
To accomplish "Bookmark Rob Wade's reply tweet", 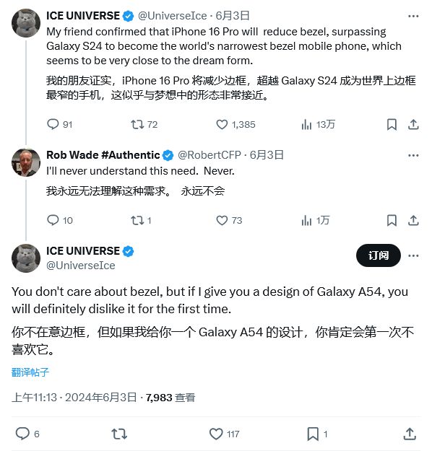I will tap(392, 220).
